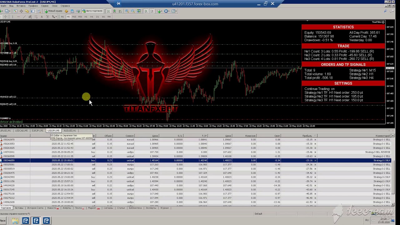Select the vertical line drawing tool
400x225 pixels.
click(12, 17)
